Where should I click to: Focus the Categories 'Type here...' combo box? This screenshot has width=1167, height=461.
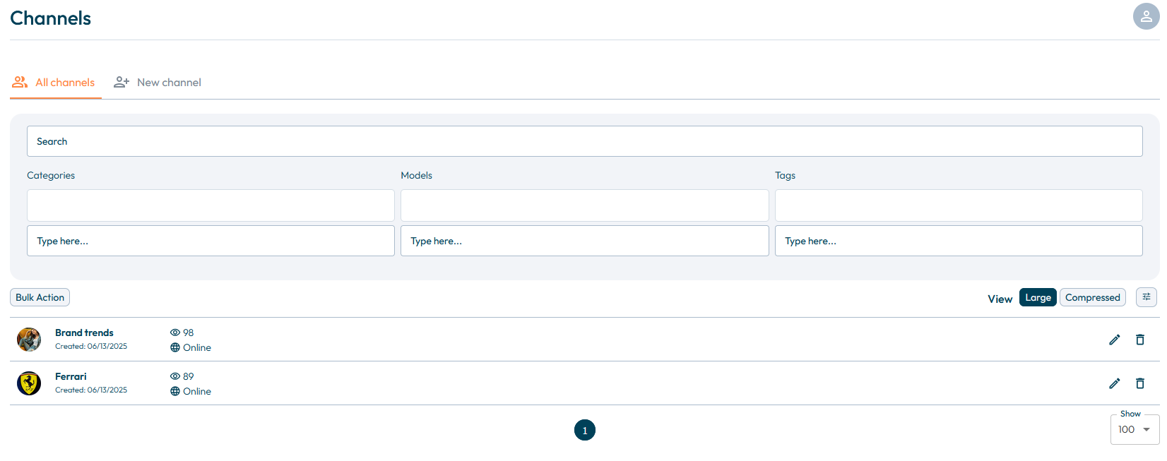click(211, 241)
